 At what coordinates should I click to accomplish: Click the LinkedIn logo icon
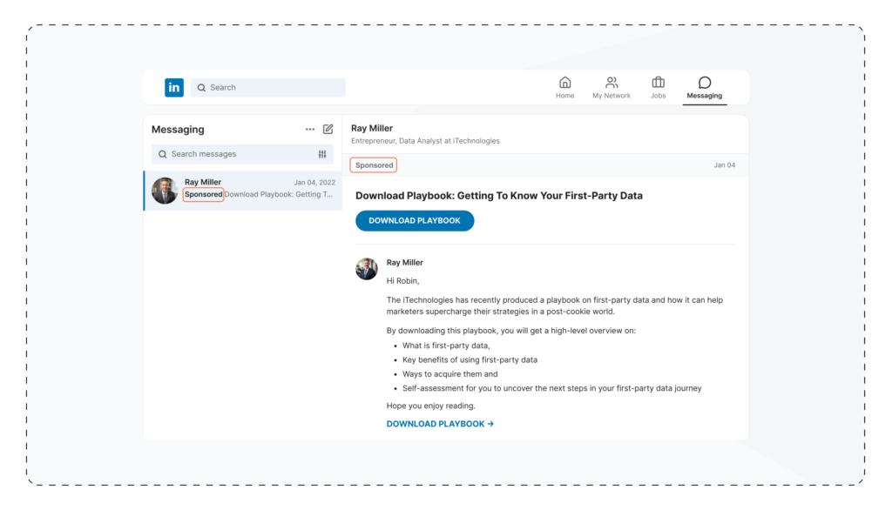[x=174, y=88]
